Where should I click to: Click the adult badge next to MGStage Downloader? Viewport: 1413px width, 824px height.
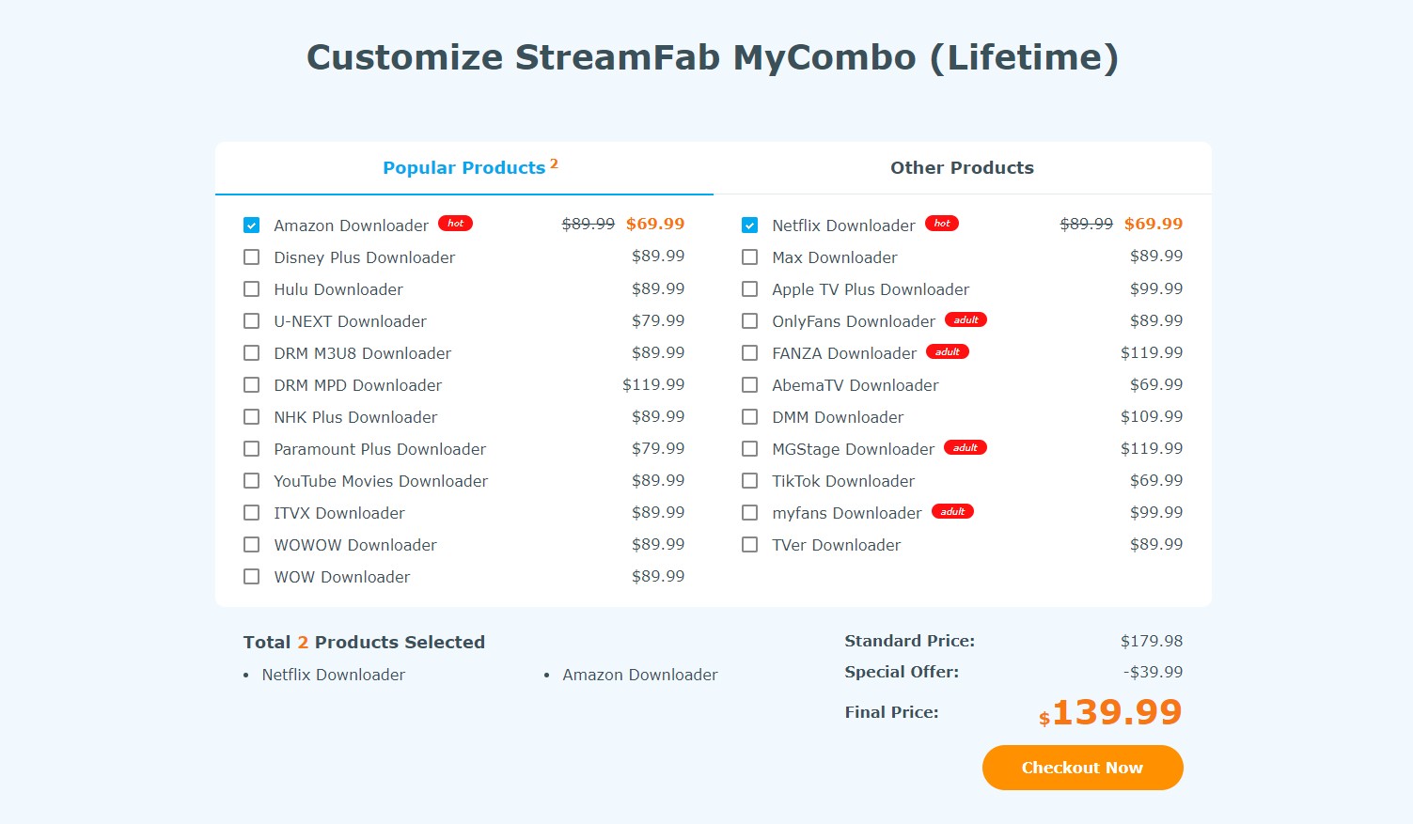click(966, 447)
